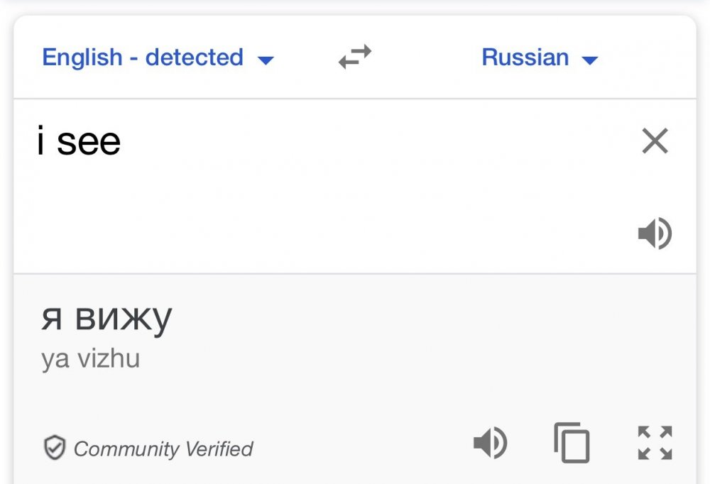Click the 'i see' input text

79,142
